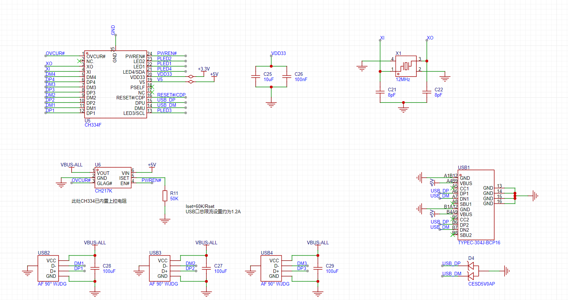Click ground symbol right of crystal pin 2
This screenshot has width=568, height=300.
[445, 79]
